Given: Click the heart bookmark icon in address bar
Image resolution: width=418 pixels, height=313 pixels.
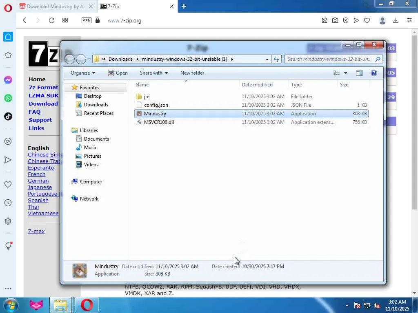Looking at the screenshot, I should pyautogui.click(x=367, y=20).
